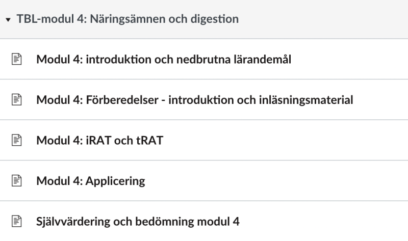The height and width of the screenshot is (241, 408).
Task: Click blank area right of Självvärdering och bedömning title
Action: click(323, 222)
